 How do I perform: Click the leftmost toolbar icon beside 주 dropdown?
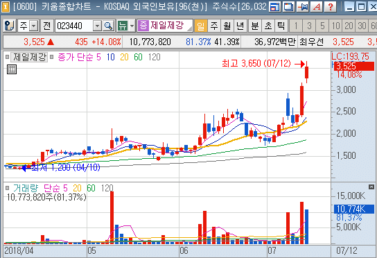[x=10, y=26]
